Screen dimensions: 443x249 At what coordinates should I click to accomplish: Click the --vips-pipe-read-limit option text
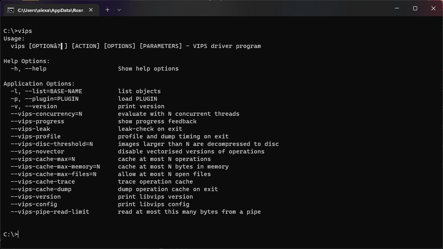click(x=50, y=212)
